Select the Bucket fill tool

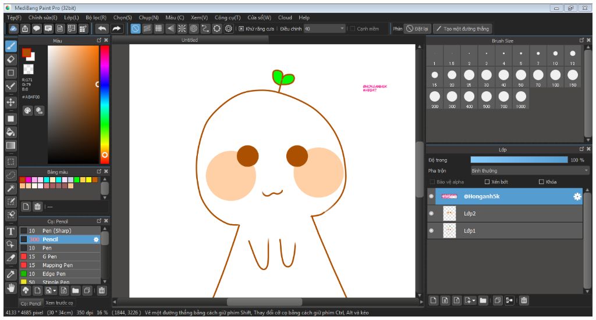coord(10,132)
